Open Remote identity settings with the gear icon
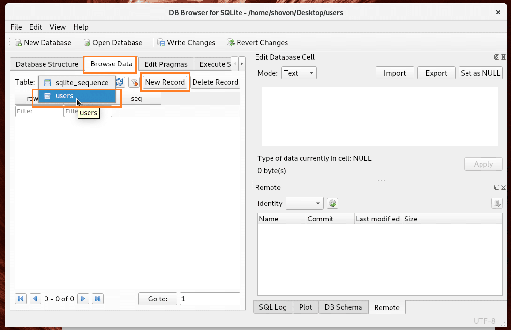 332,203
